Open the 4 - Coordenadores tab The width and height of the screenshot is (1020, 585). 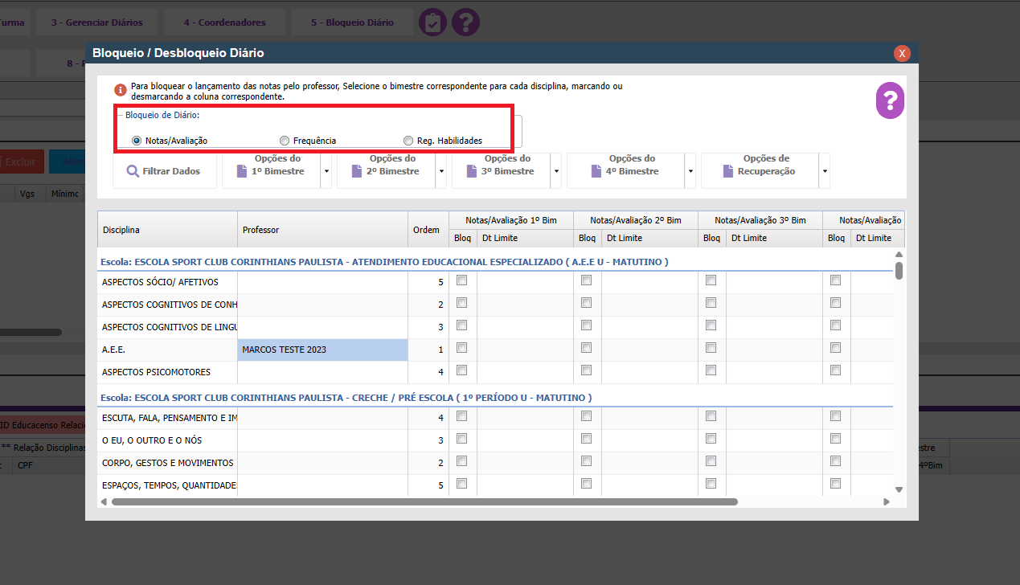tap(223, 22)
